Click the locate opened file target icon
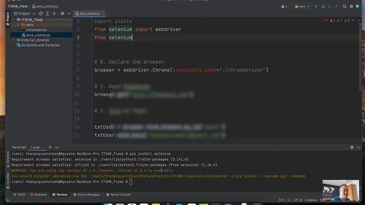This screenshot has height=205, width=365. click(40, 14)
